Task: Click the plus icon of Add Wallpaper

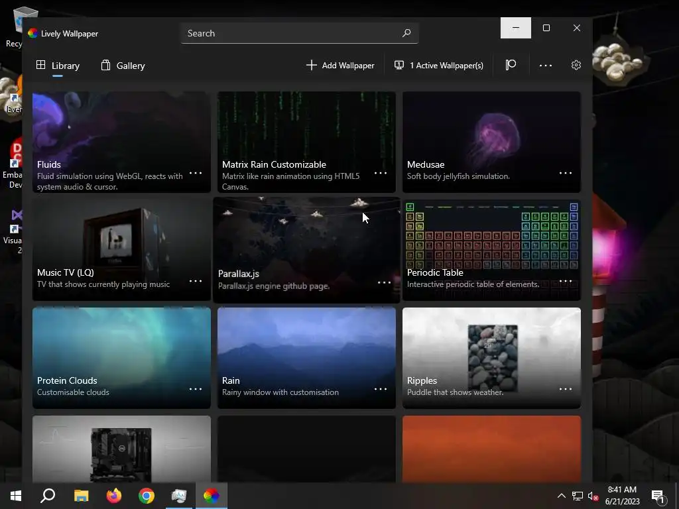Action: tap(312, 65)
